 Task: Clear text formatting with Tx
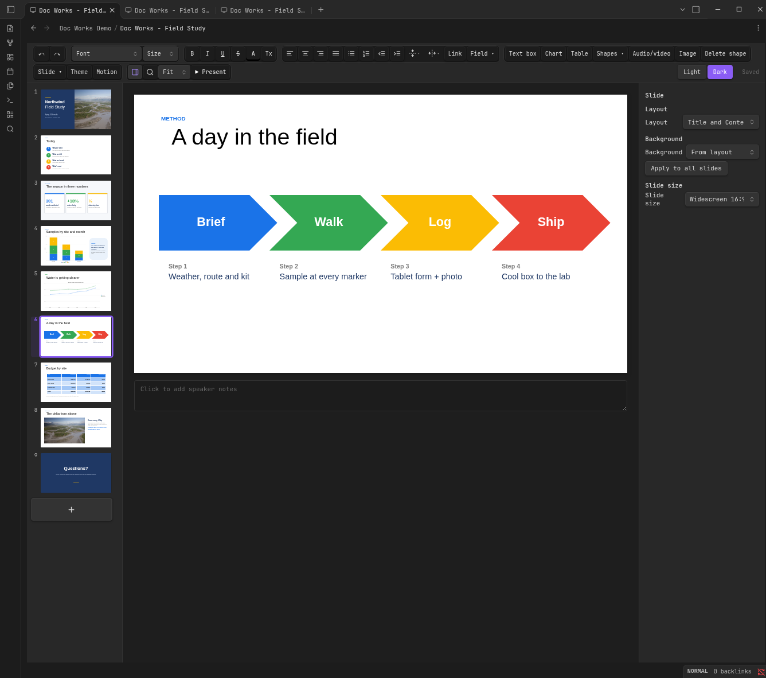point(269,54)
